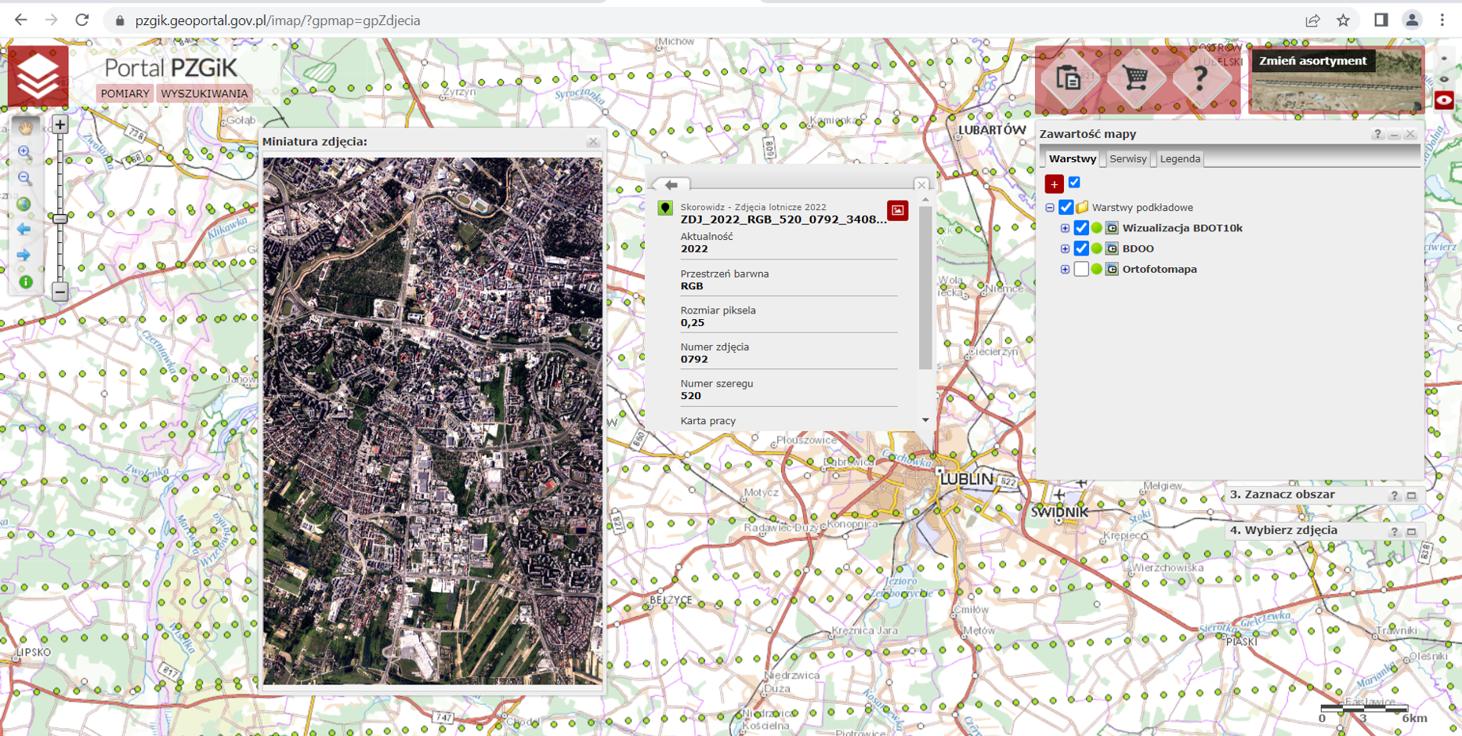Click the Zmień asortyment button
This screenshot has width=1462, height=736.
1312,61
